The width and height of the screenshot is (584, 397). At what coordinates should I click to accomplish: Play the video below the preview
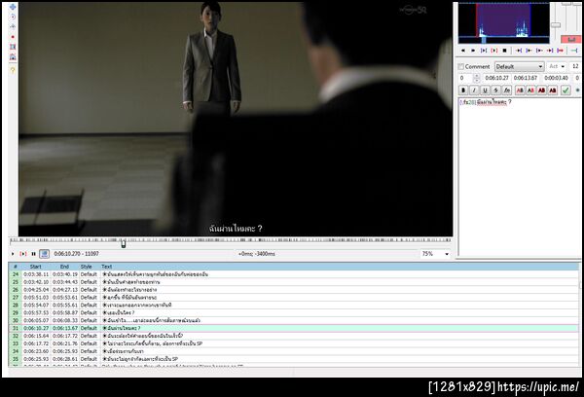coord(13,254)
